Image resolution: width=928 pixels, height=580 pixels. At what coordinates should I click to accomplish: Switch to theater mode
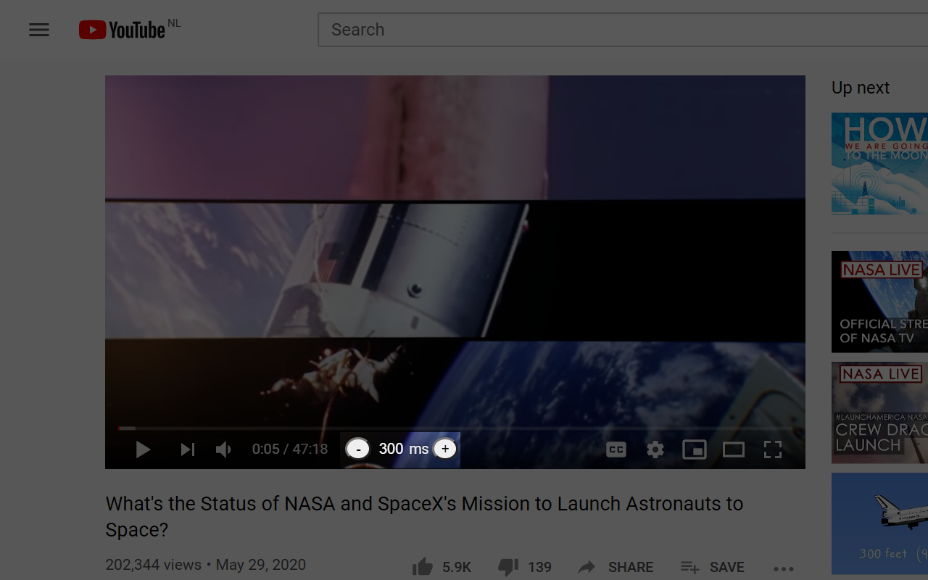(x=734, y=449)
